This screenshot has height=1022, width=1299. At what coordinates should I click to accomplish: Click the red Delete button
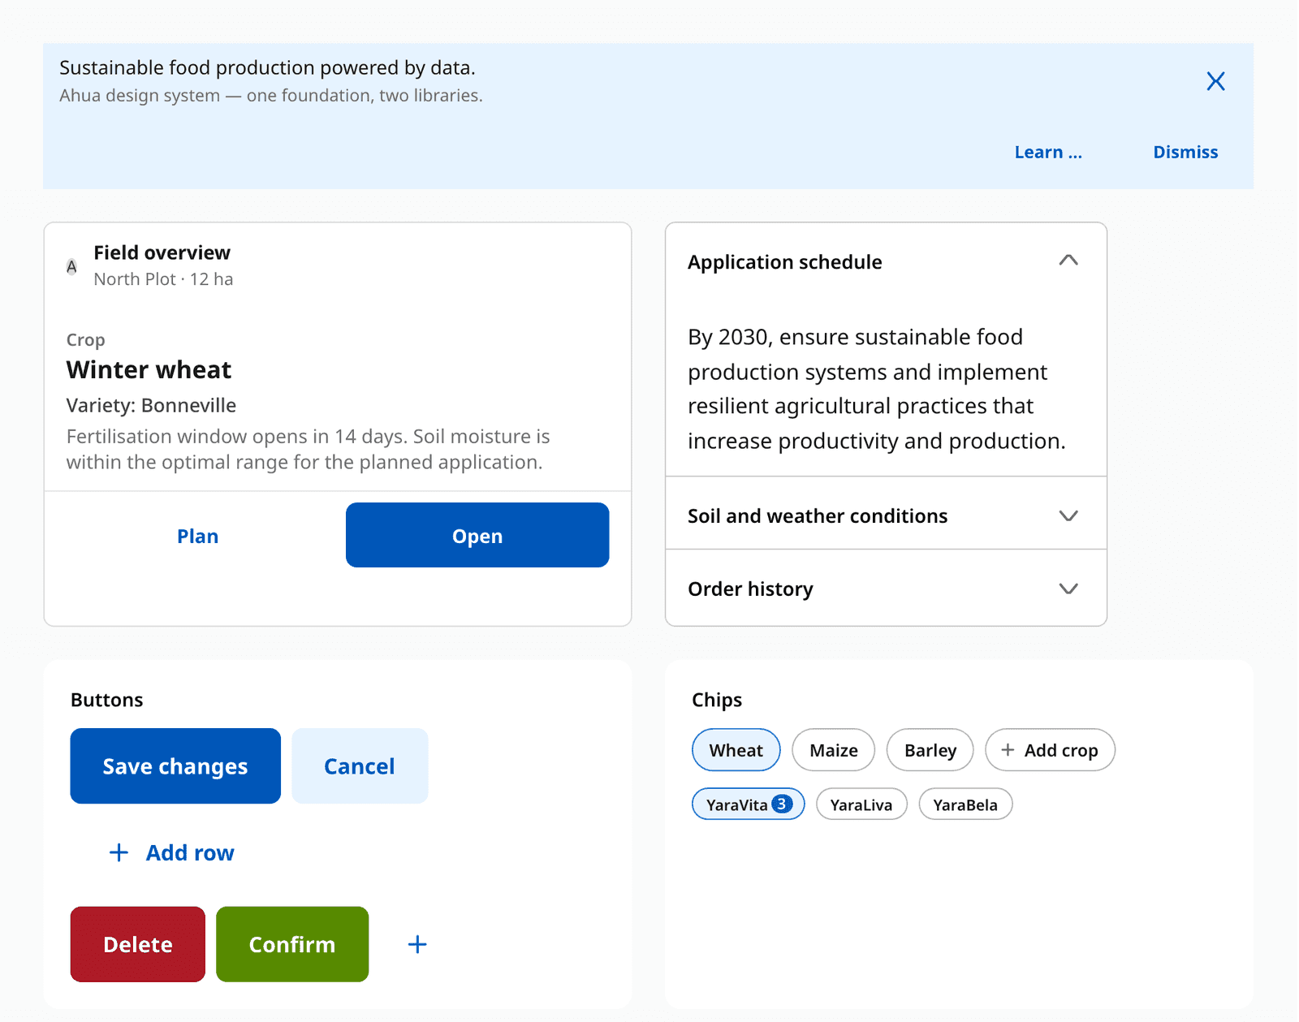click(x=138, y=944)
